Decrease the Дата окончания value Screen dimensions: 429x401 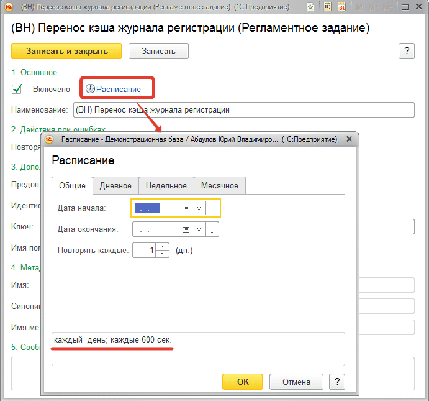click(x=212, y=233)
